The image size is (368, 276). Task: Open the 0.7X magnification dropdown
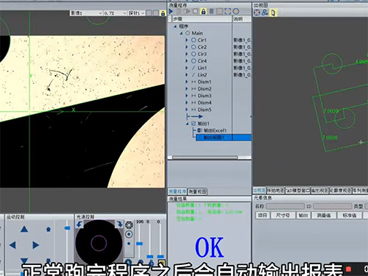[115, 13]
